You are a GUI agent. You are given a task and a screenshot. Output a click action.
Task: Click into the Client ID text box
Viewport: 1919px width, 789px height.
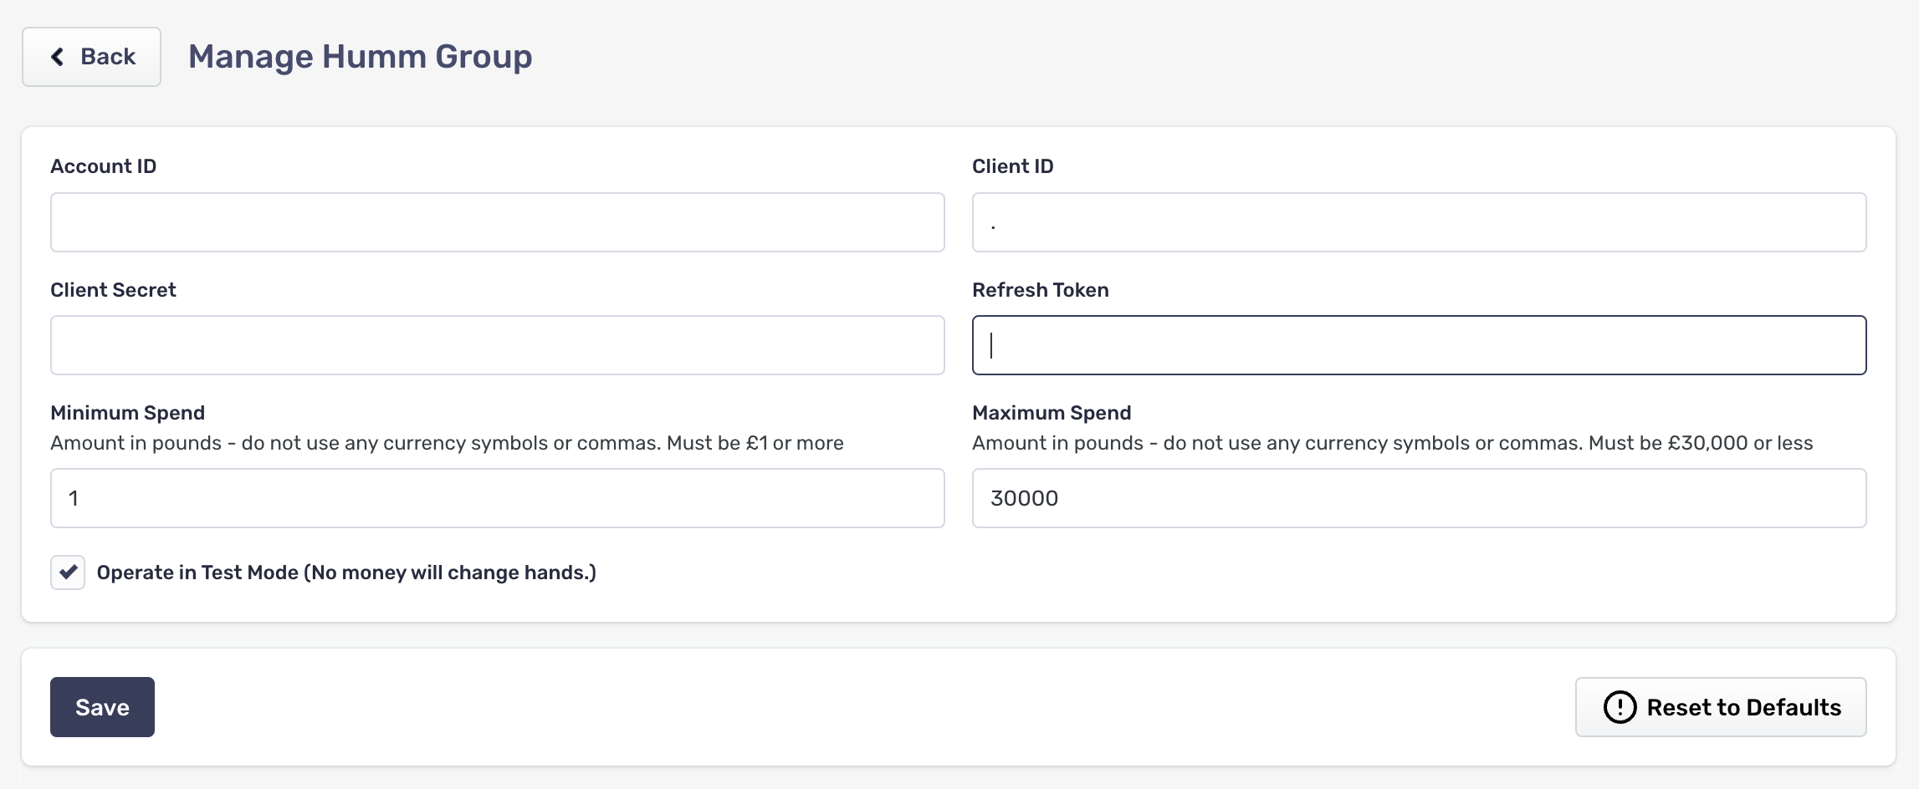[1419, 222]
